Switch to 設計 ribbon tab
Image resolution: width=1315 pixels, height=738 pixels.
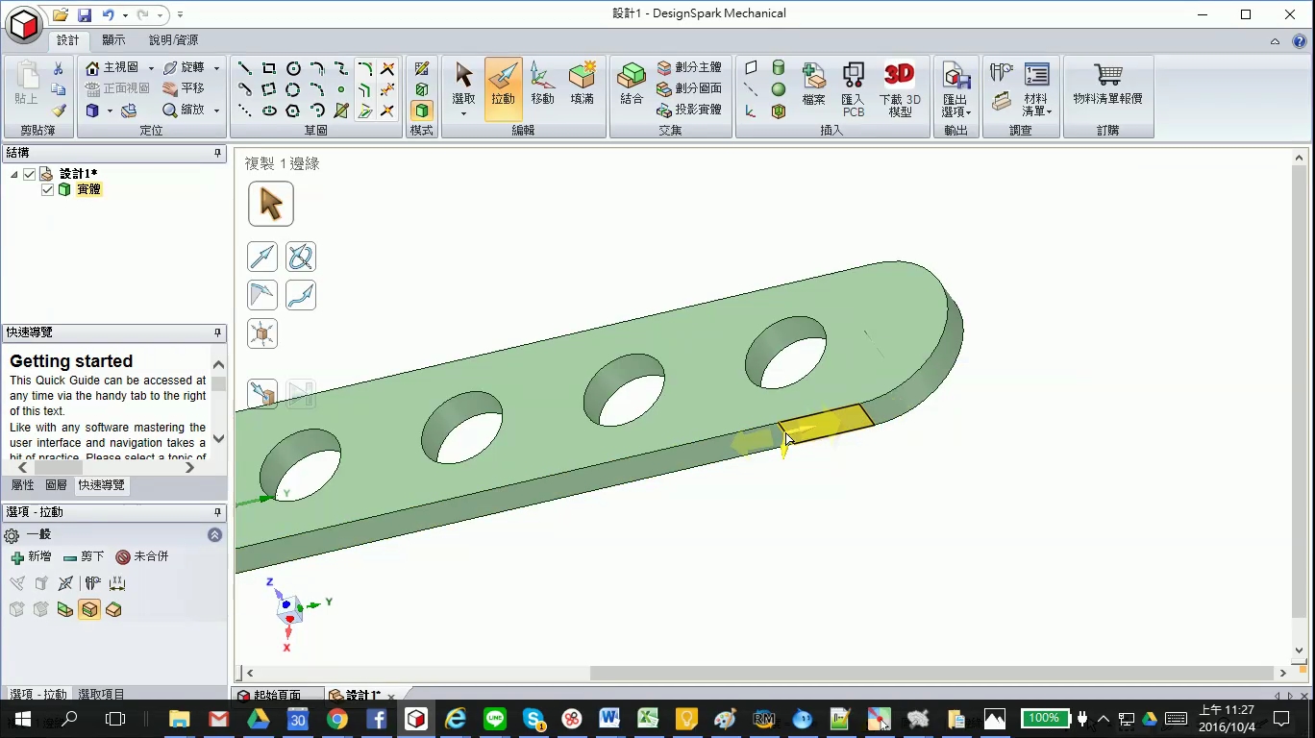tap(68, 40)
